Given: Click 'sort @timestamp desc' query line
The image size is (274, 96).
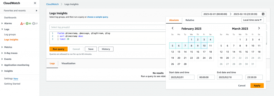Looking at the screenshot, I should pyautogui.click(x=70, y=36).
